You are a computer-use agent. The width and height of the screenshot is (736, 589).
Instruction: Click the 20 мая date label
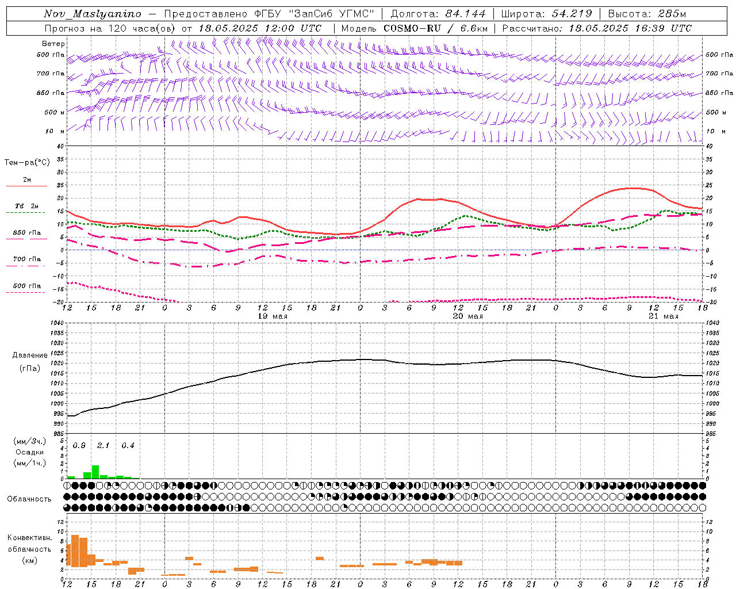click(468, 316)
